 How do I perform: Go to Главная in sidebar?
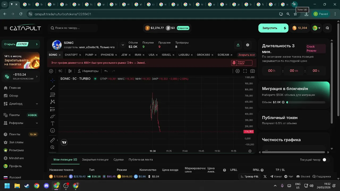tap(15, 88)
